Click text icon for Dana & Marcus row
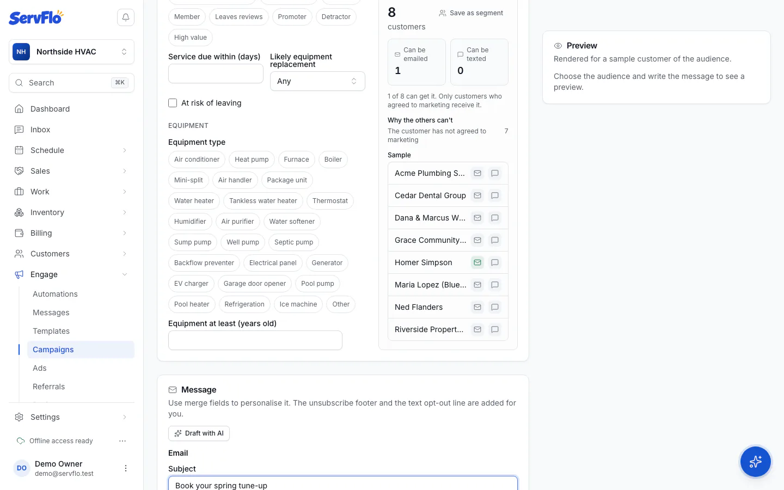This screenshot has height=490, width=784. tap(495, 218)
